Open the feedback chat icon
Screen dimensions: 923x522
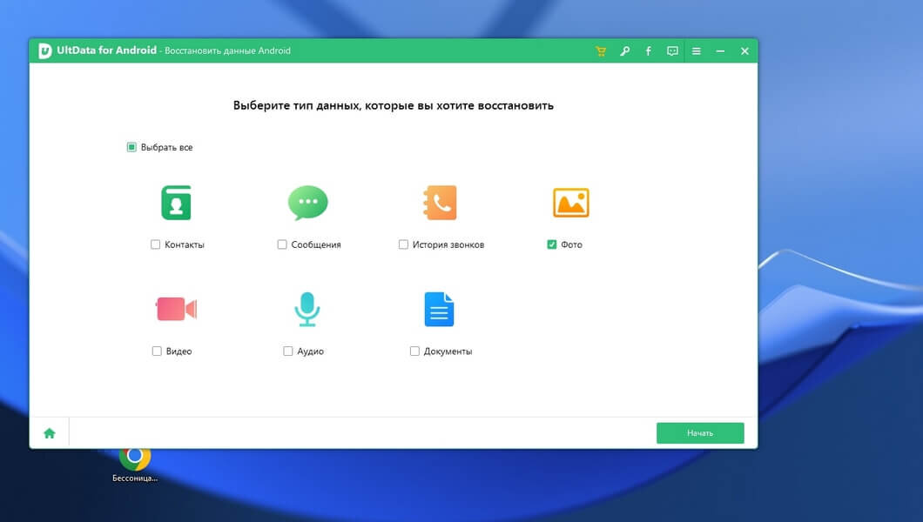672,51
